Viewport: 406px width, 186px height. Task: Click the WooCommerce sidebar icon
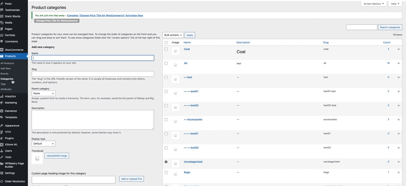pyautogui.click(x=3, y=49)
